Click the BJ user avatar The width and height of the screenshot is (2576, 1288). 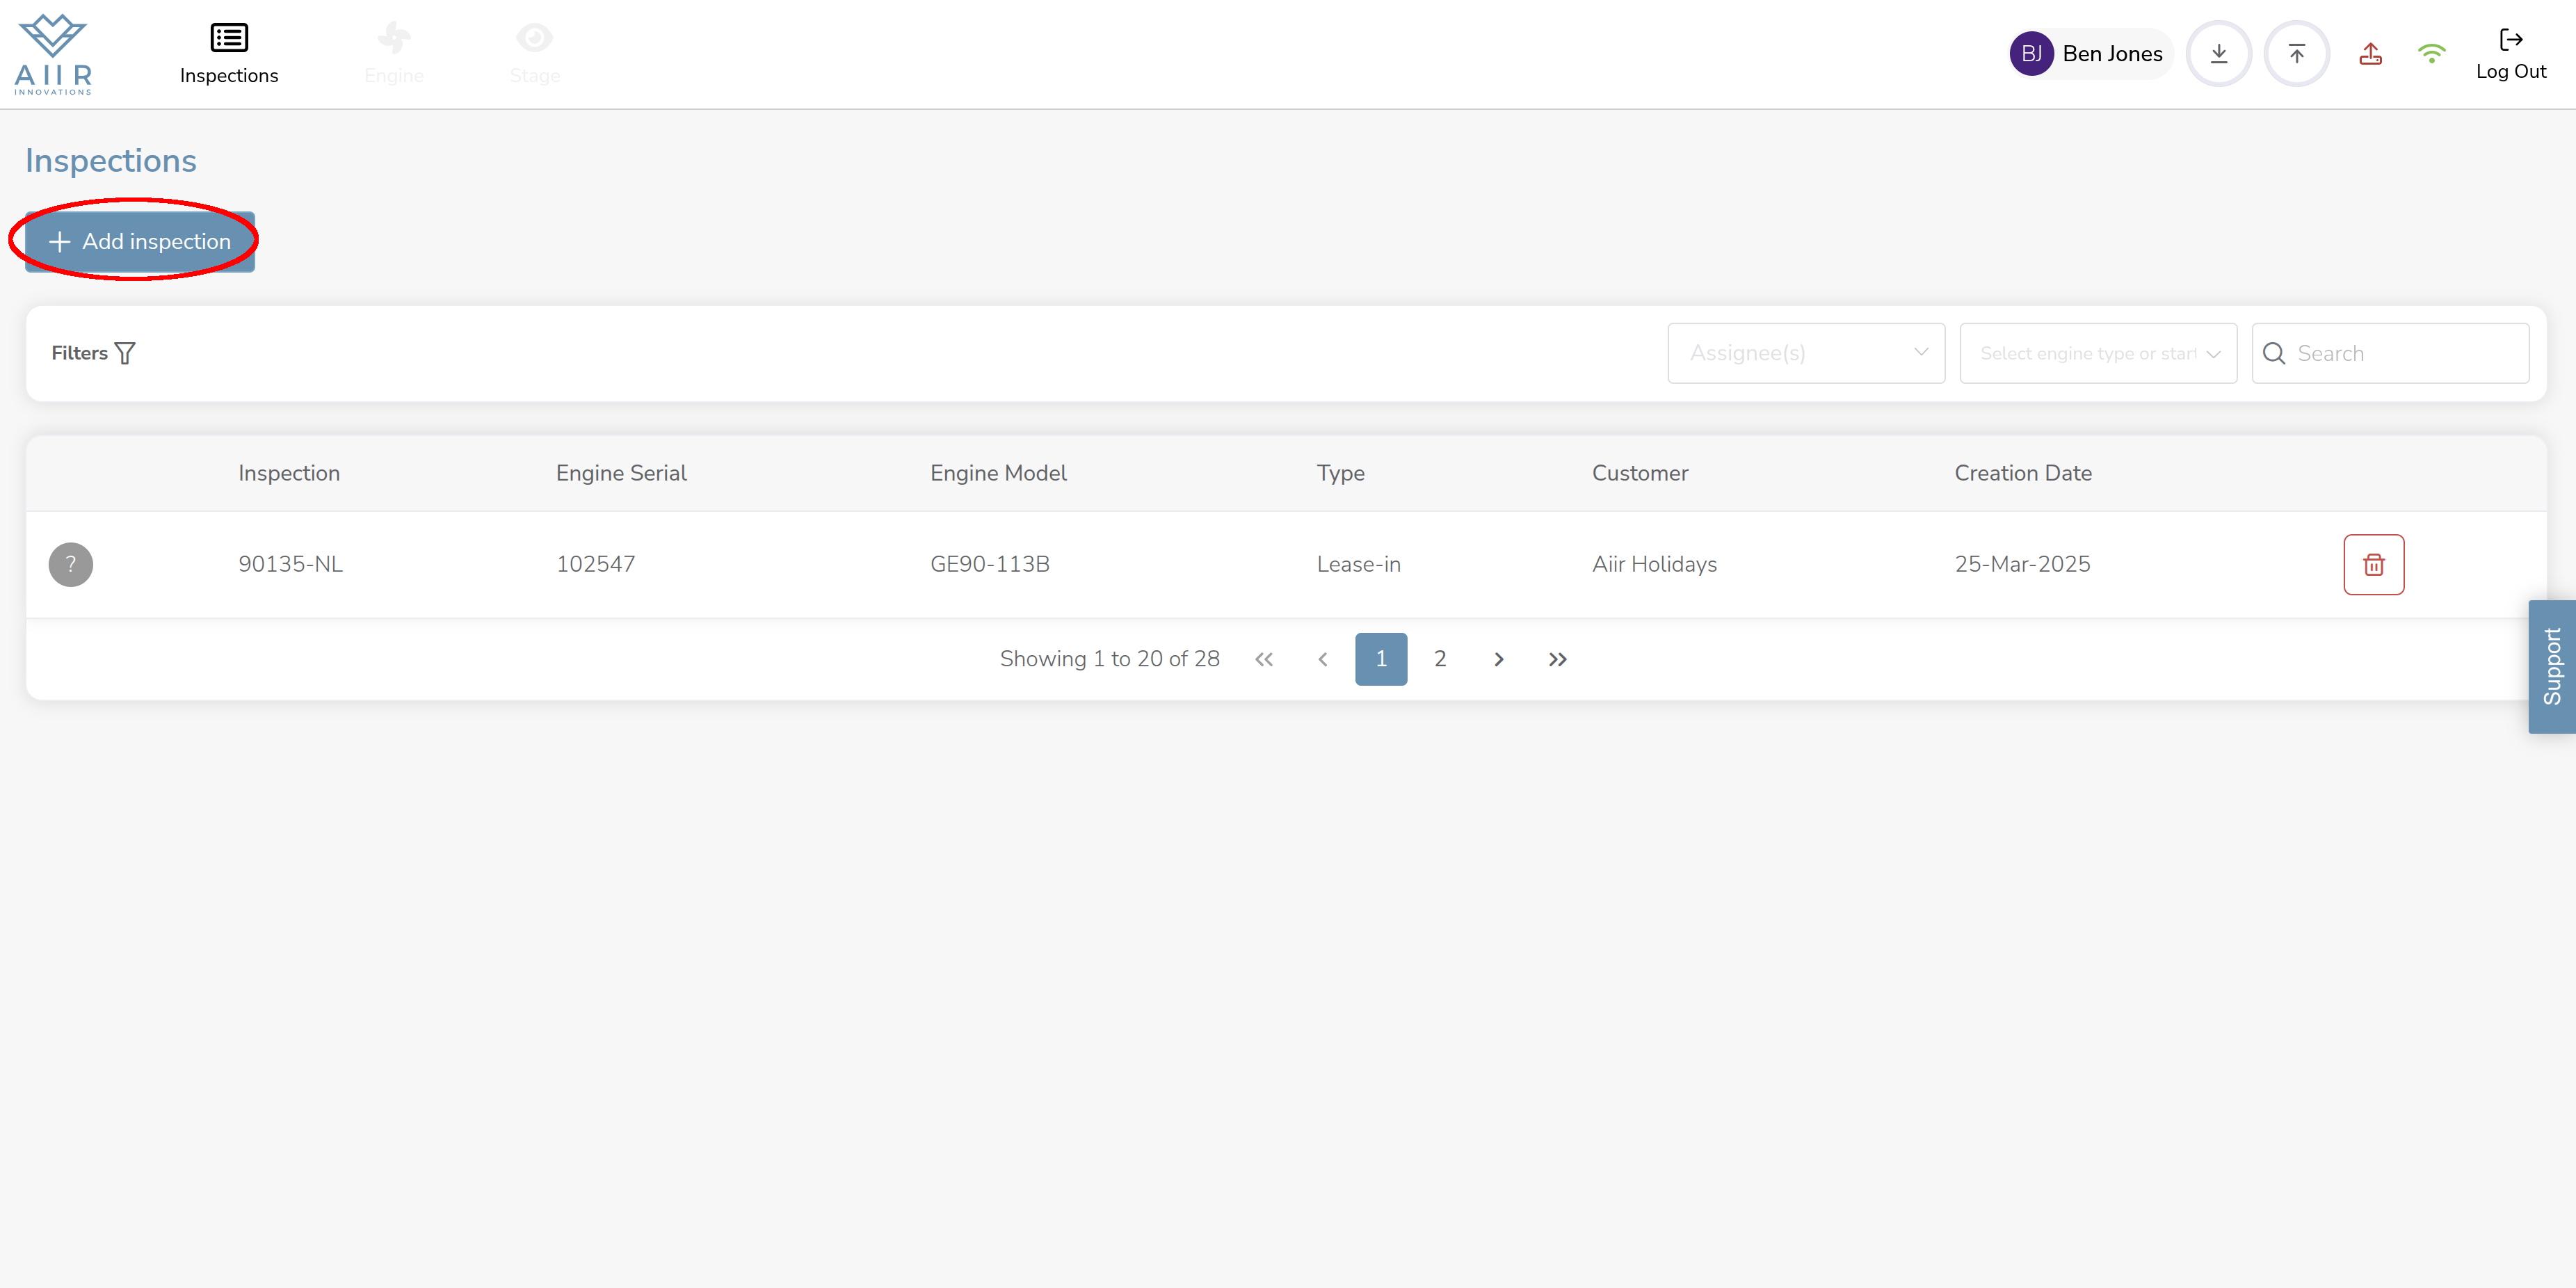[x=2031, y=54]
